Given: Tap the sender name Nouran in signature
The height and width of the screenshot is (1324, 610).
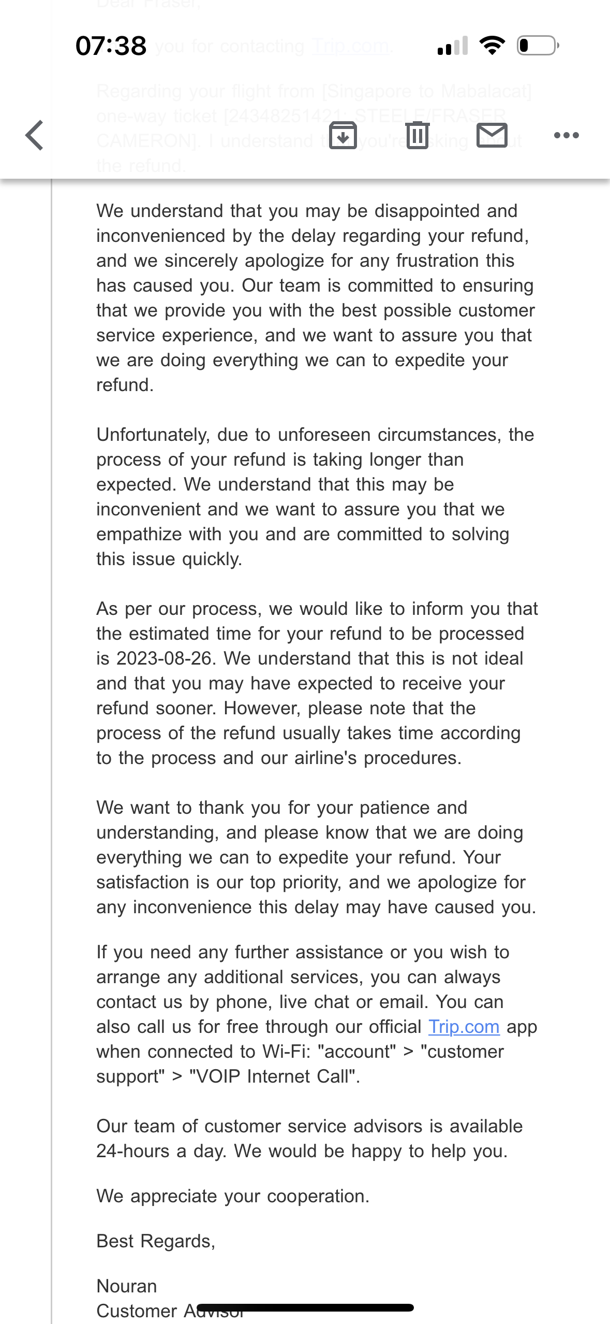Looking at the screenshot, I should pos(127,1286).
